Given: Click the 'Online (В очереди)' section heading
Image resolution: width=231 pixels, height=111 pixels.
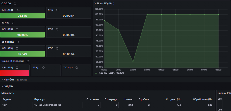Looking at the screenshot, I should pyautogui.click(x=13, y=61).
